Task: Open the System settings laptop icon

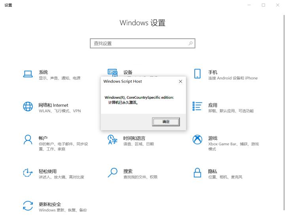Action: click(x=28, y=74)
